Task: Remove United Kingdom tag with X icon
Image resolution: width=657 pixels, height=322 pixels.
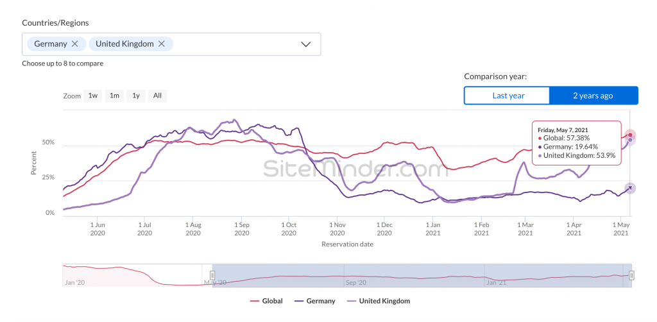Action: click(x=162, y=44)
